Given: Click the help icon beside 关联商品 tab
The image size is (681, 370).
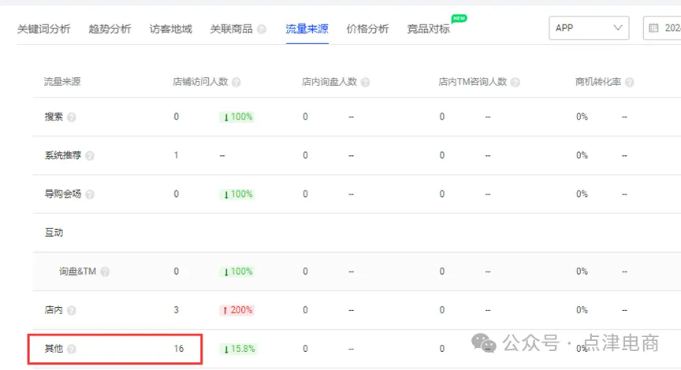Looking at the screenshot, I should click(262, 29).
